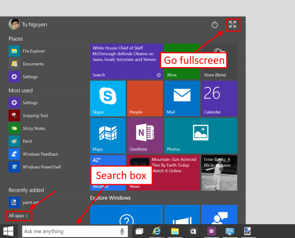Click the power button icon
295x238 pixels.
(215, 24)
